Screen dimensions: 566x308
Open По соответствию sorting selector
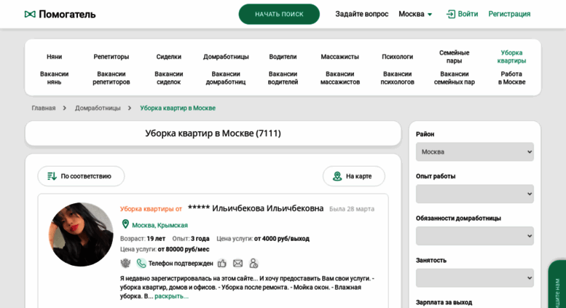(x=81, y=176)
